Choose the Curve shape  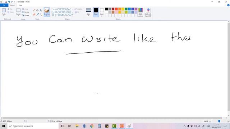click(56, 9)
